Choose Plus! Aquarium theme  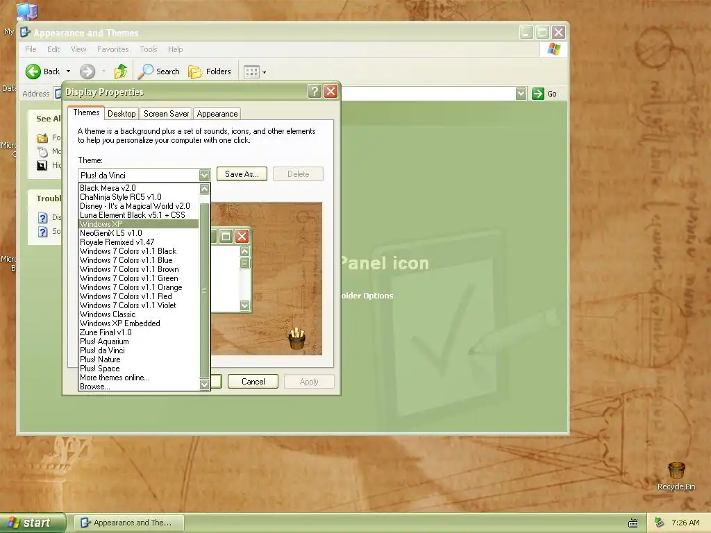pos(138,341)
